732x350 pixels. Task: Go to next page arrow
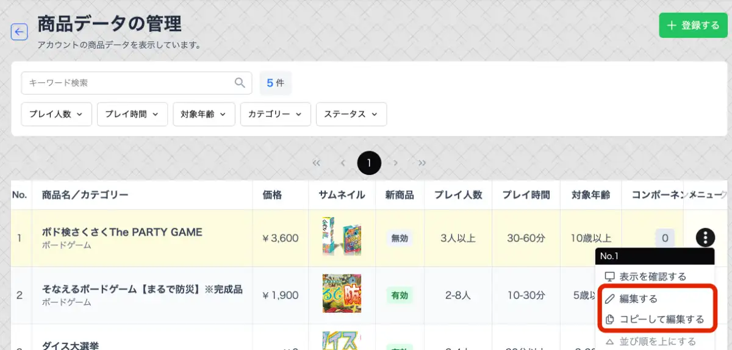point(396,163)
